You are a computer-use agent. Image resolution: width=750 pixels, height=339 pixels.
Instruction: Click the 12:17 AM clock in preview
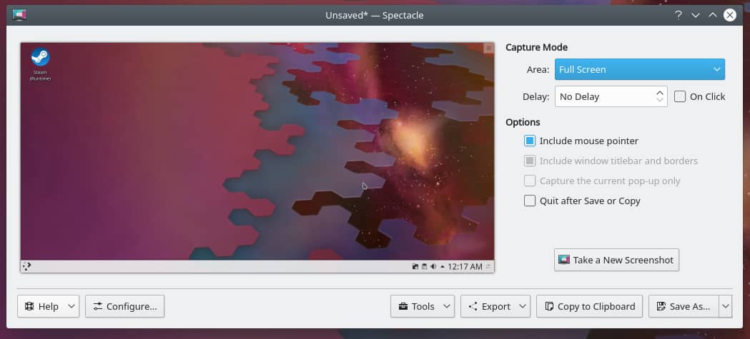(x=465, y=266)
